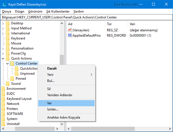Choose Ver from the context menu
173x132 pixels.
(x=66, y=103)
